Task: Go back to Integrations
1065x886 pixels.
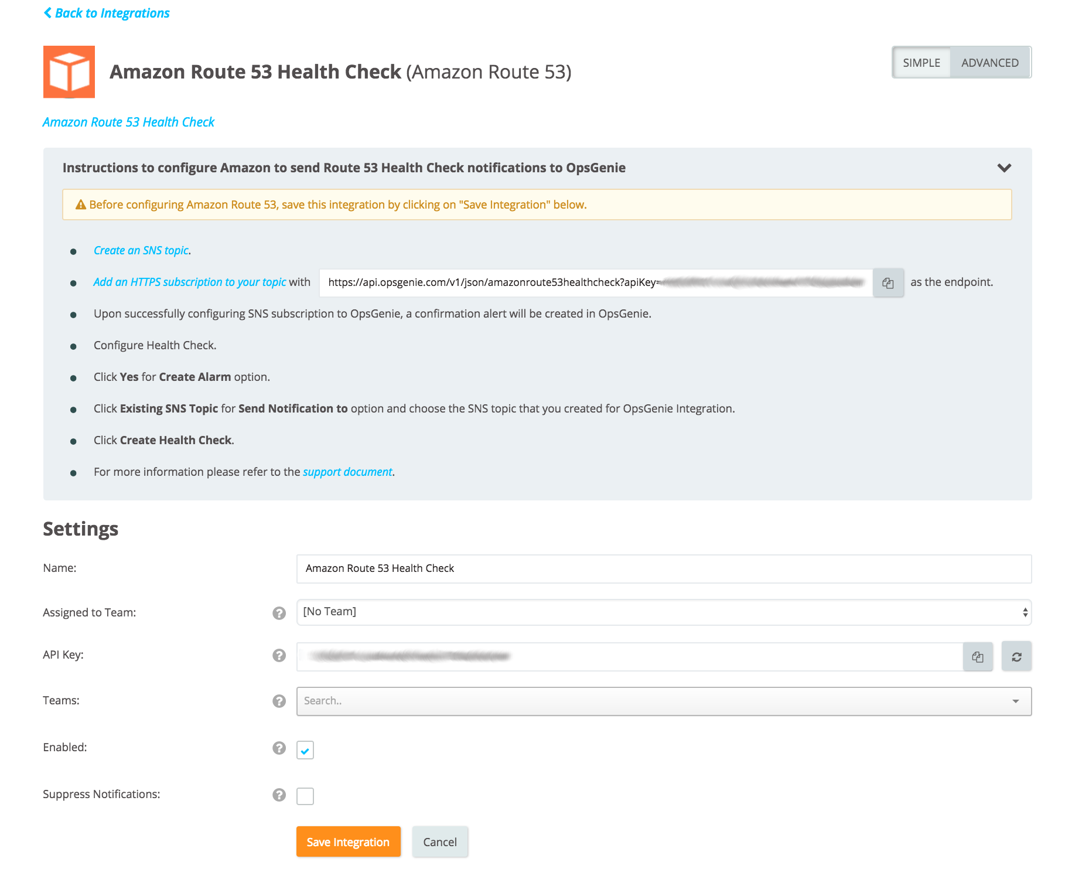Action: [107, 13]
